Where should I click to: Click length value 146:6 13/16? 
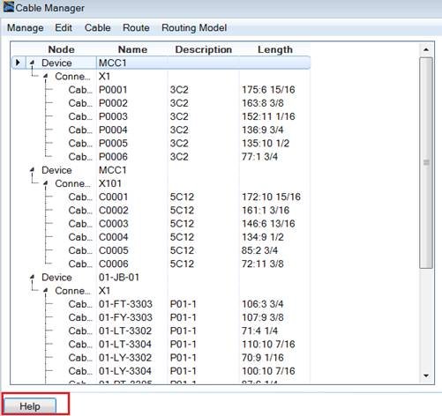(268, 224)
